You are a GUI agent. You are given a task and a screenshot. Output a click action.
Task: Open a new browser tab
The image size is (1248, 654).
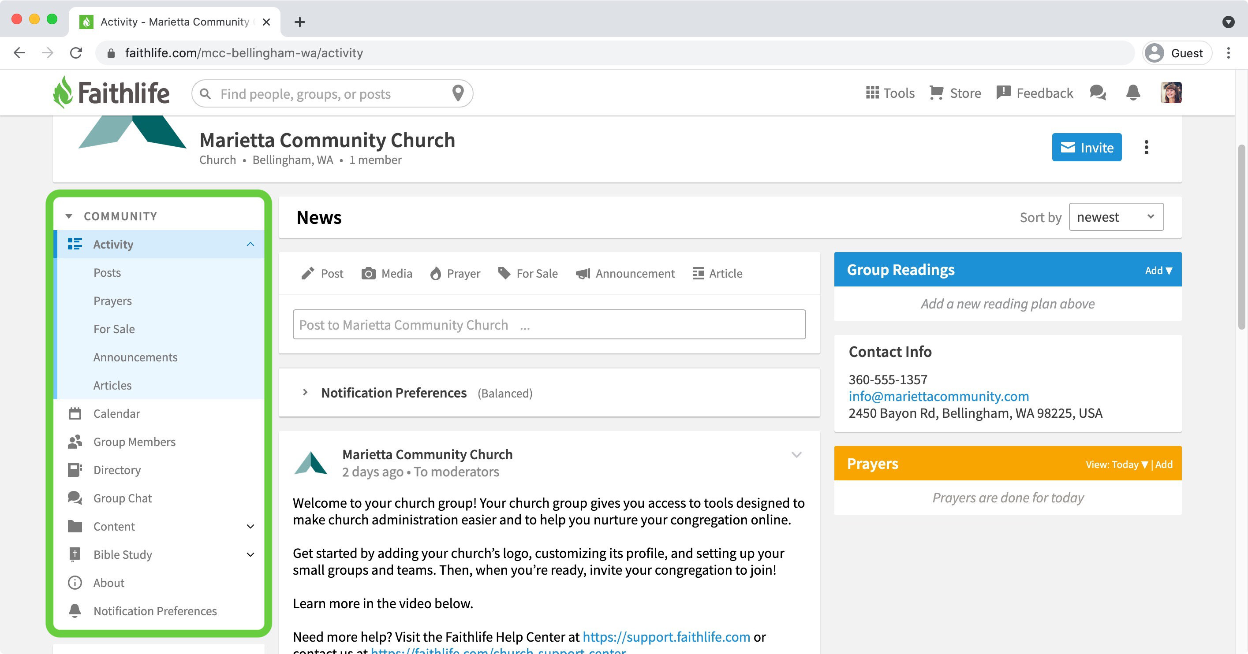click(299, 22)
